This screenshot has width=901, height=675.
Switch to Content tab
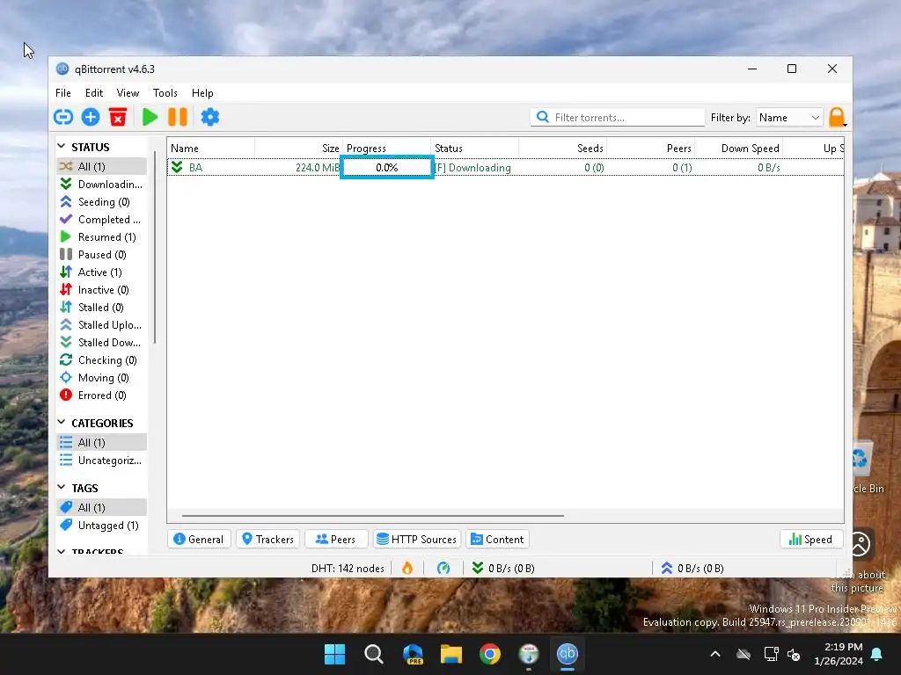(x=498, y=540)
